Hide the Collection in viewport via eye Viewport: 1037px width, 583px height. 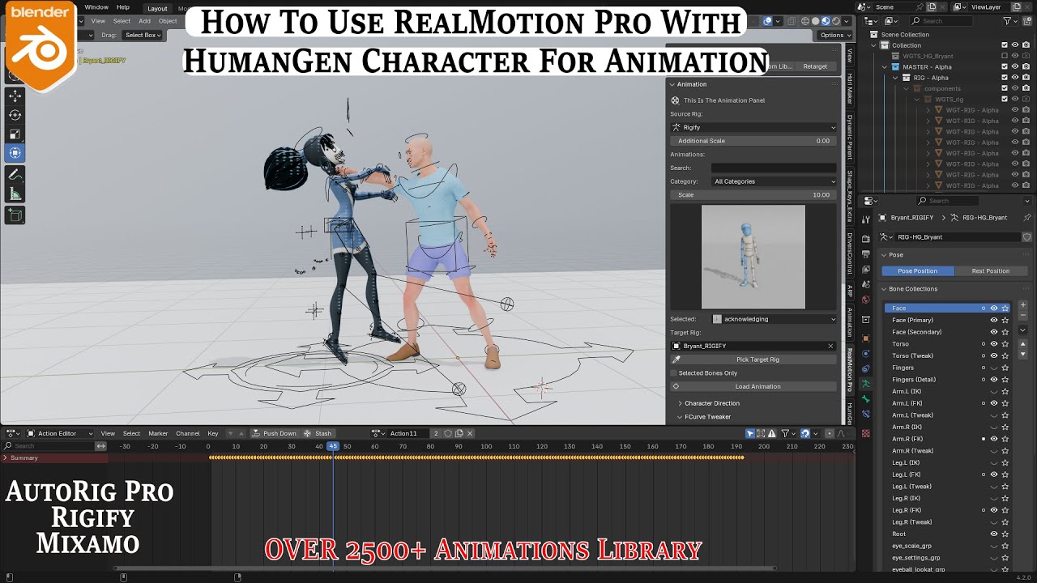1015,45
